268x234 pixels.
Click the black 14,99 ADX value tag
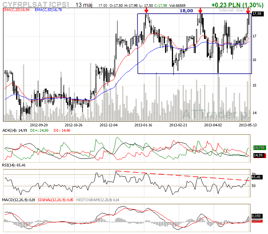pyautogui.click(x=258, y=155)
